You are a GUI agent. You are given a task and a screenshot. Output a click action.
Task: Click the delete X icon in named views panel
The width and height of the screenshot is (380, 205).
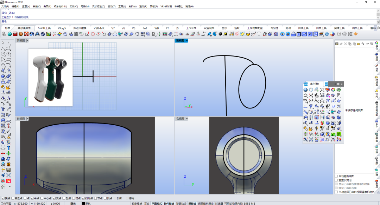[x=346, y=44]
